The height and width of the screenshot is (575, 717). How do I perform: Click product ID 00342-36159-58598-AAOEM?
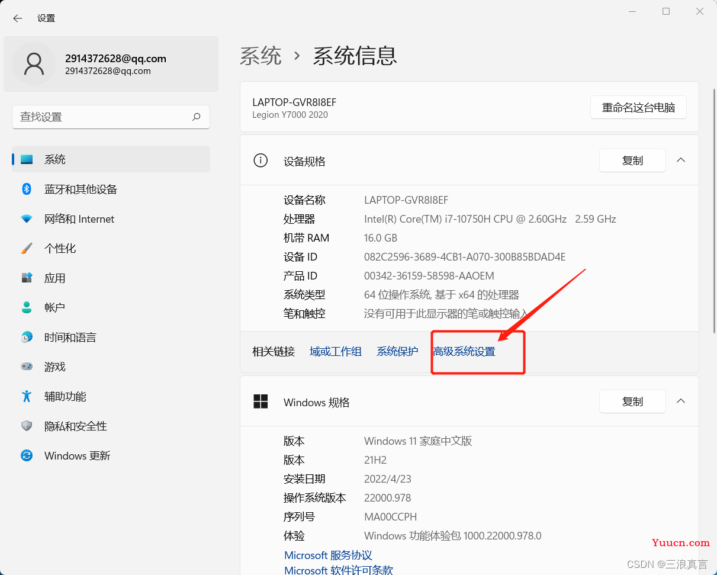pyautogui.click(x=429, y=275)
